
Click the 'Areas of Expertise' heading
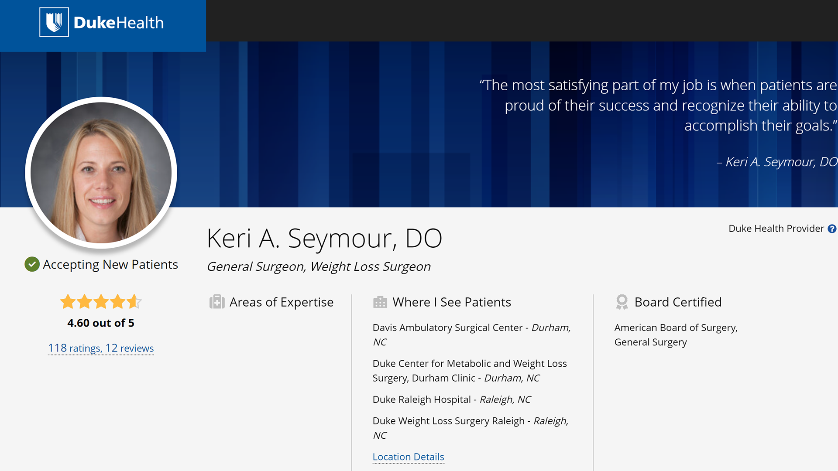282,302
